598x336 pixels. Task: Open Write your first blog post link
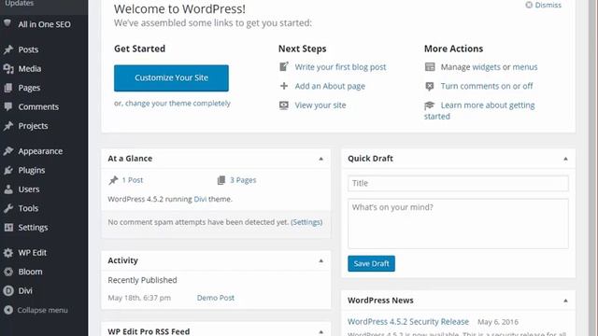click(340, 67)
